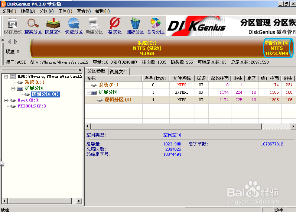Open the 工具(T) menu

(65, 11)
